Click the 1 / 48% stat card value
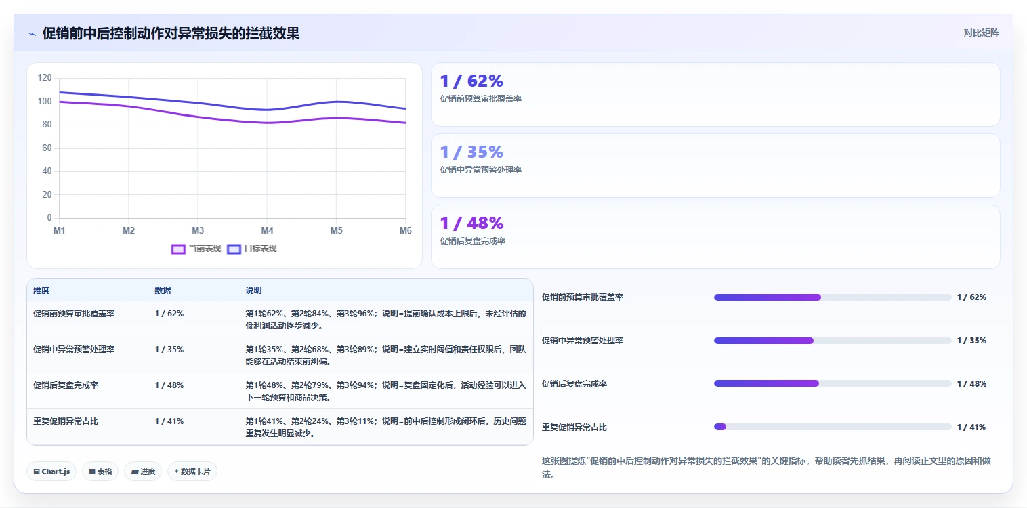This screenshot has height=508, width=1027. pos(471,223)
